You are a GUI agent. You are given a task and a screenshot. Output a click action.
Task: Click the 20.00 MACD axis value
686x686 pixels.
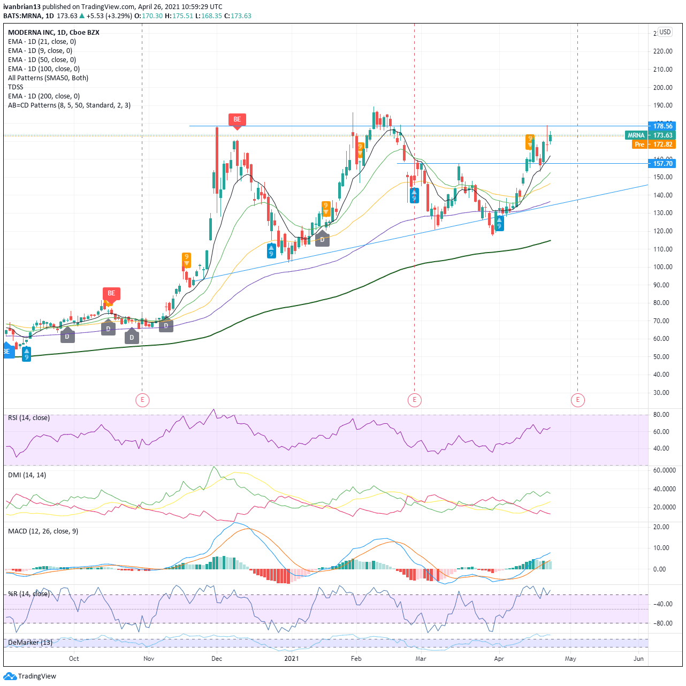coord(661,527)
